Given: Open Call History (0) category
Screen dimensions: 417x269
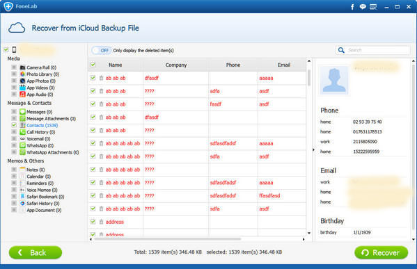Looking at the screenshot, I should pos(40,132).
